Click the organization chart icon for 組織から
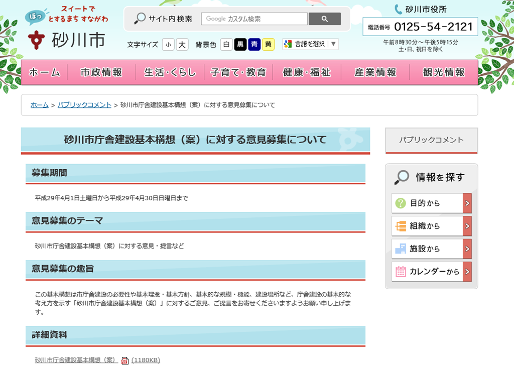The width and height of the screenshot is (514, 371). [x=401, y=226]
